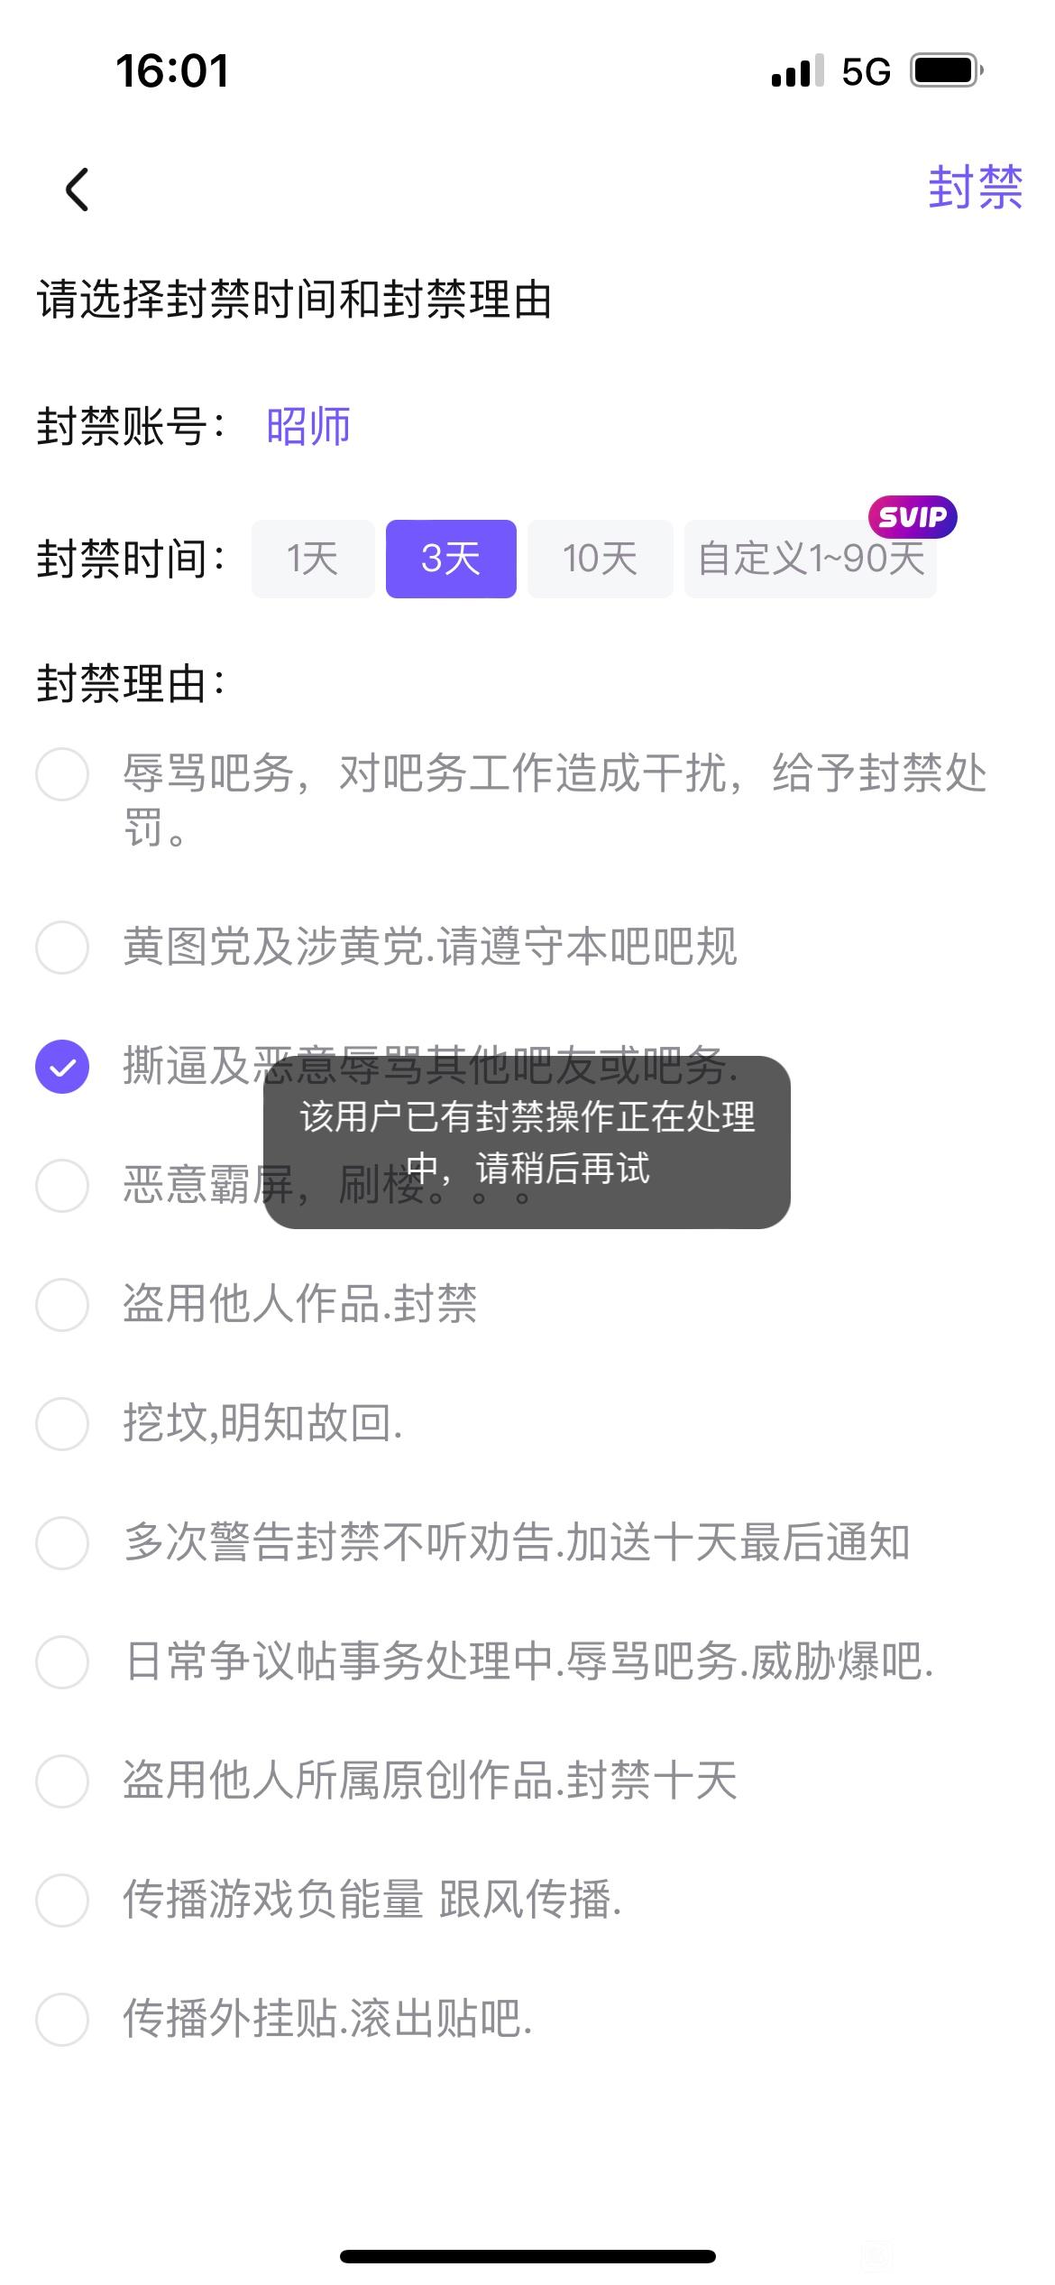Go back using the left chevron icon
The width and height of the screenshot is (1055, 2285).
[78, 190]
